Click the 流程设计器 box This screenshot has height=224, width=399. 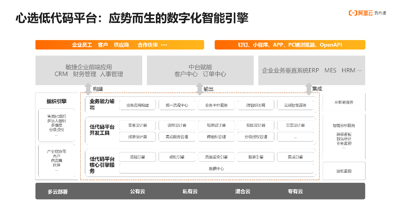pos(177,126)
